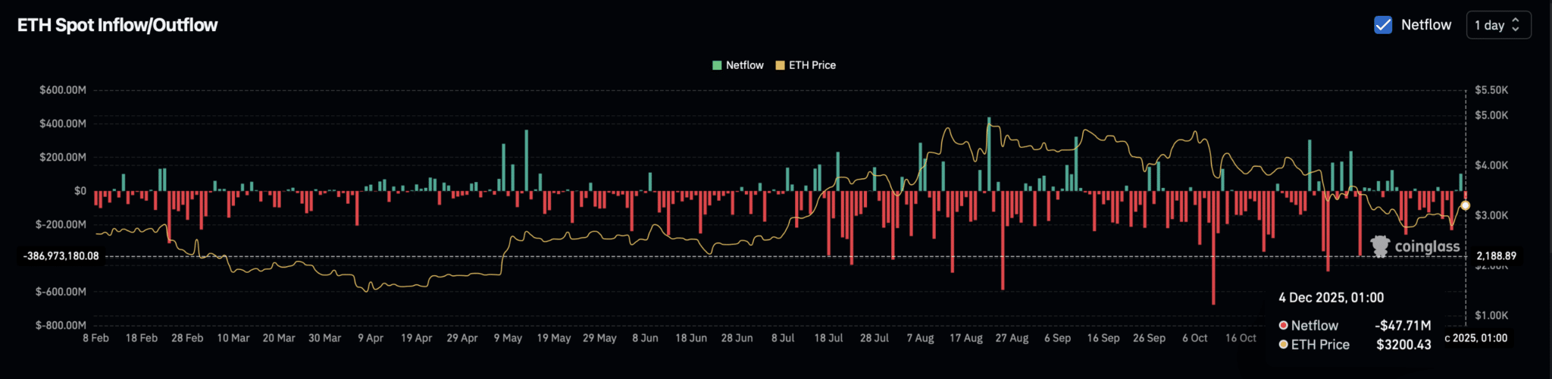This screenshot has height=379, width=1552.
Task: Click the 9 May date axis label
Action: [x=508, y=338]
